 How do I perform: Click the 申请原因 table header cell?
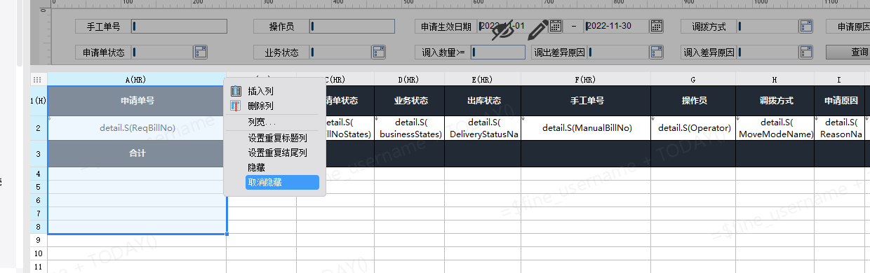tap(839, 101)
